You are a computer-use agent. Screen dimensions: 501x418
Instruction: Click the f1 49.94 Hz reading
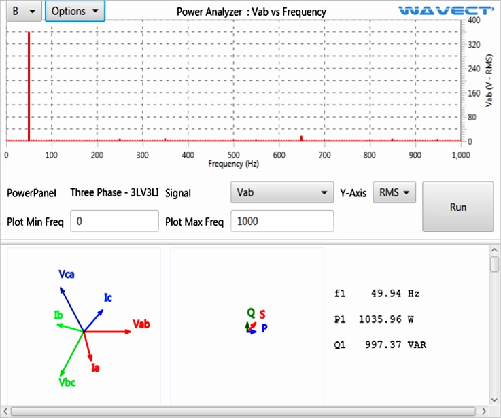tap(377, 294)
